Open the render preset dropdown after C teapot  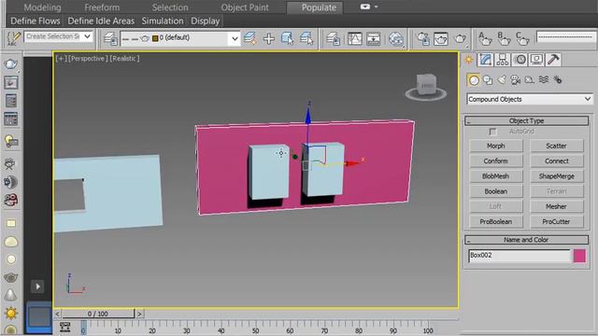pos(566,37)
